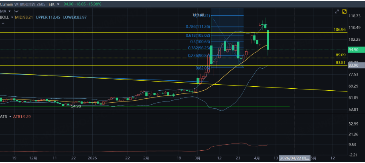Viewport: 365px width, 163px height.
Task: Click the 0.382(96.25) Fibonacci level label
Action: tap(199, 48)
